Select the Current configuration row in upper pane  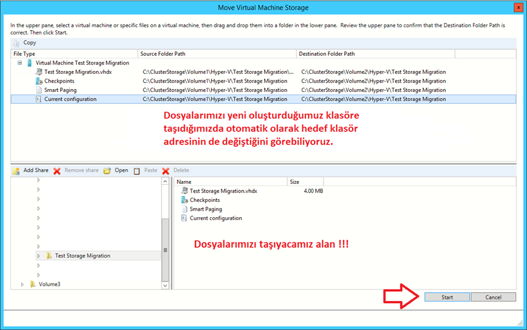(x=263, y=99)
